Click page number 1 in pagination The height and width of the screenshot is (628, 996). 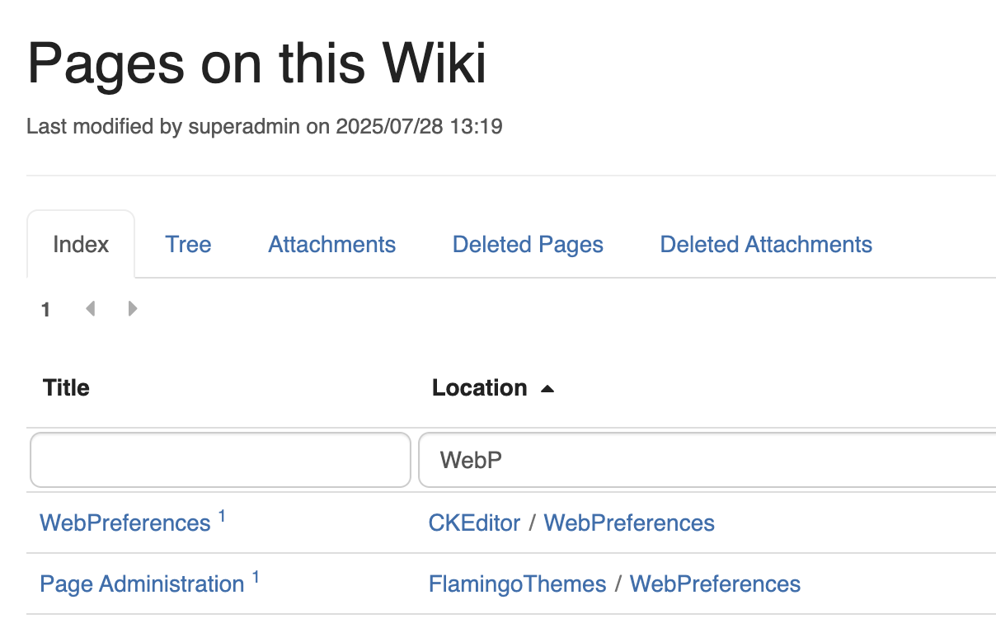pos(46,310)
